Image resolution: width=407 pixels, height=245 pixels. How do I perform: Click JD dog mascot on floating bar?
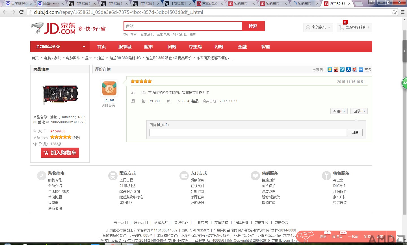pos(306,237)
